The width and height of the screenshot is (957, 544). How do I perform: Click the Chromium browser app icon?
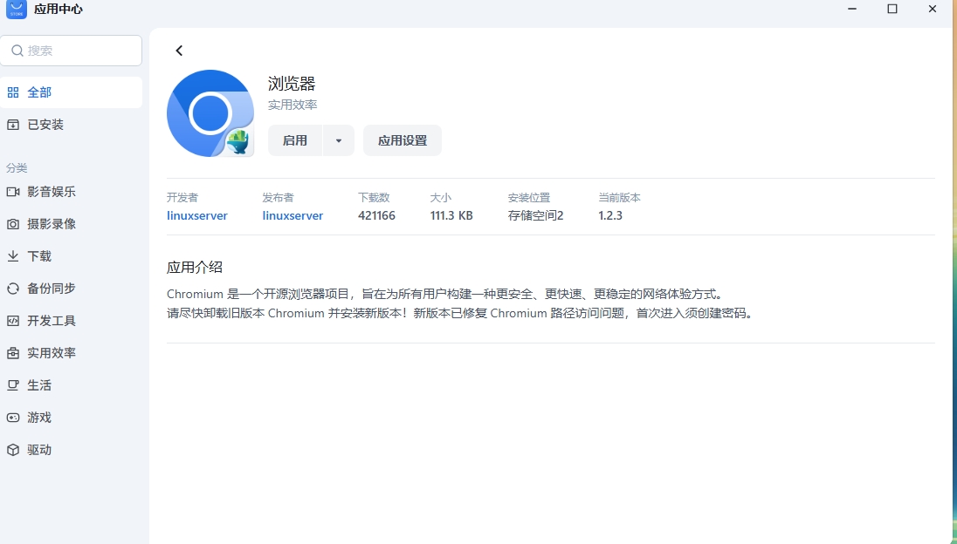coord(210,113)
